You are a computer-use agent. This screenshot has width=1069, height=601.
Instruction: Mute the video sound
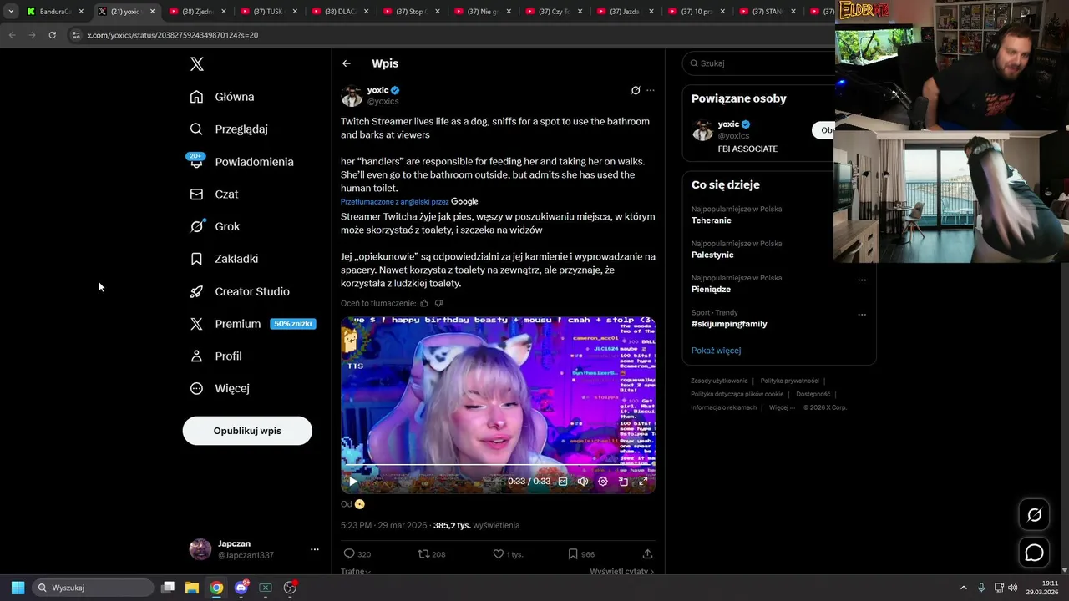pos(583,482)
